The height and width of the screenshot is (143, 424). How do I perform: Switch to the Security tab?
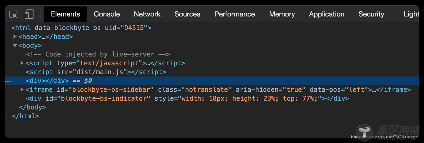point(371,14)
